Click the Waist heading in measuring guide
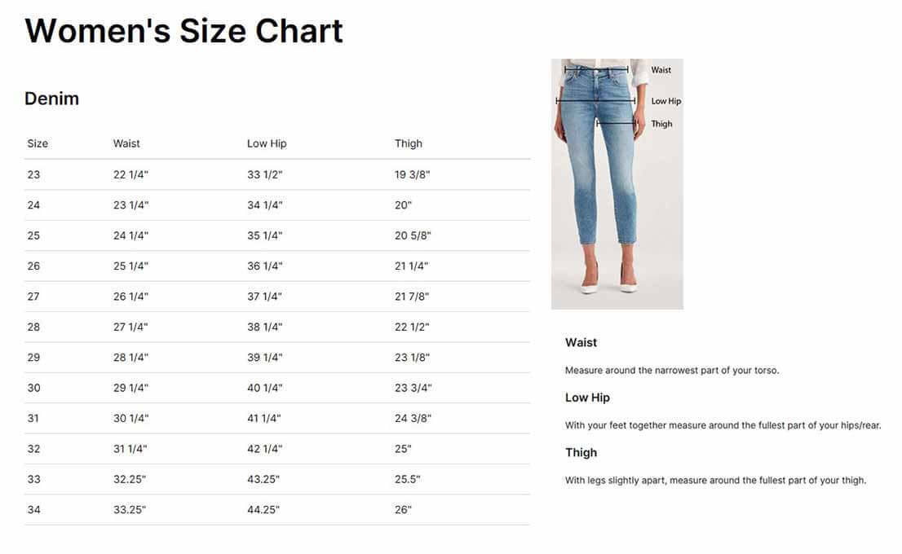Viewport: 902px width, 554px height. click(581, 342)
